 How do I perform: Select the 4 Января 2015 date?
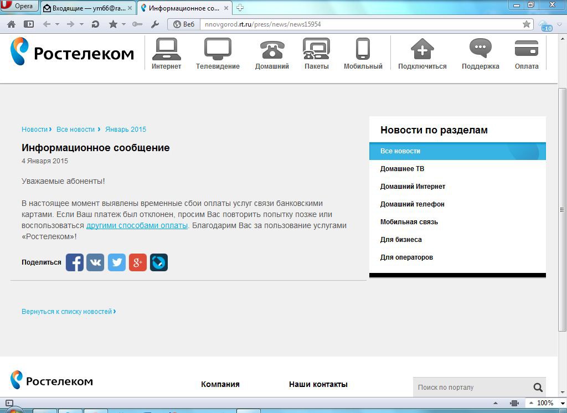(x=45, y=161)
